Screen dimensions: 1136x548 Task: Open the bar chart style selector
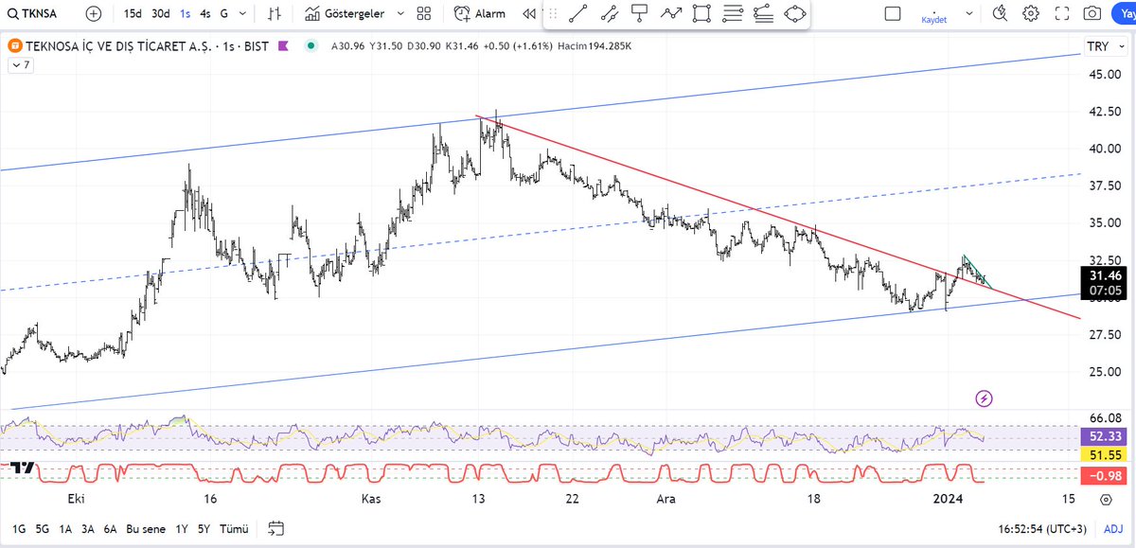[275, 14]
